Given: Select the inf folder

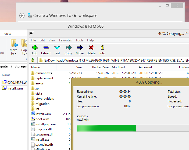Looking at the screenshot, I should [x=37, y=109].
